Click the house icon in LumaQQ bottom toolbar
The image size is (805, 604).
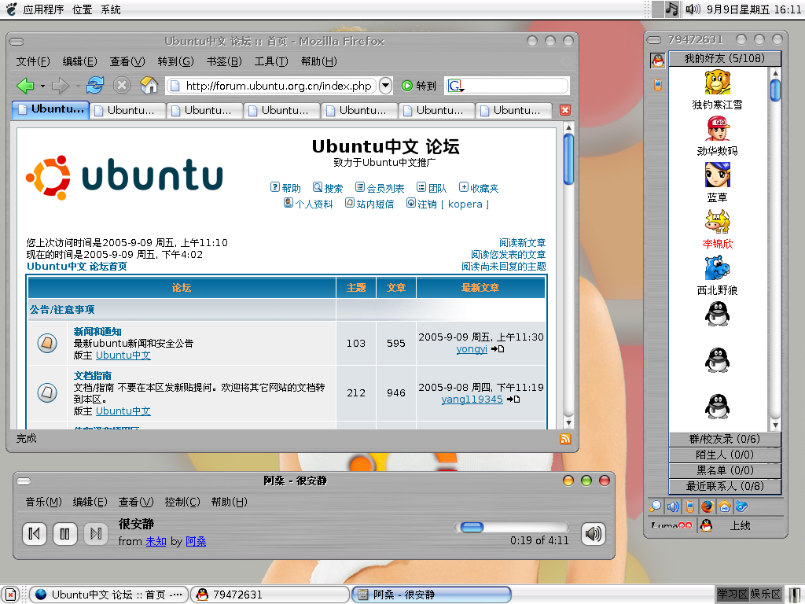click(724, 506)
